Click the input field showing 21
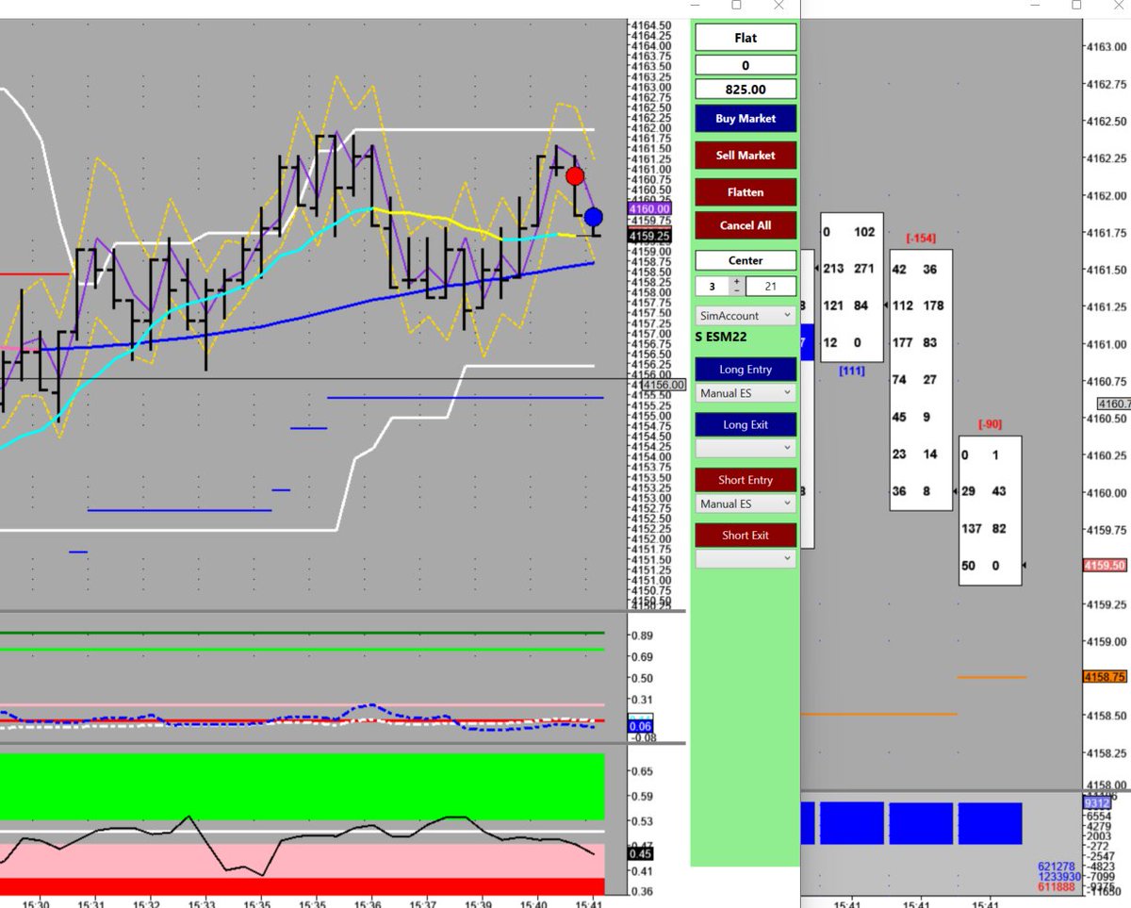 pyautogui.click(x=770, y=287)
